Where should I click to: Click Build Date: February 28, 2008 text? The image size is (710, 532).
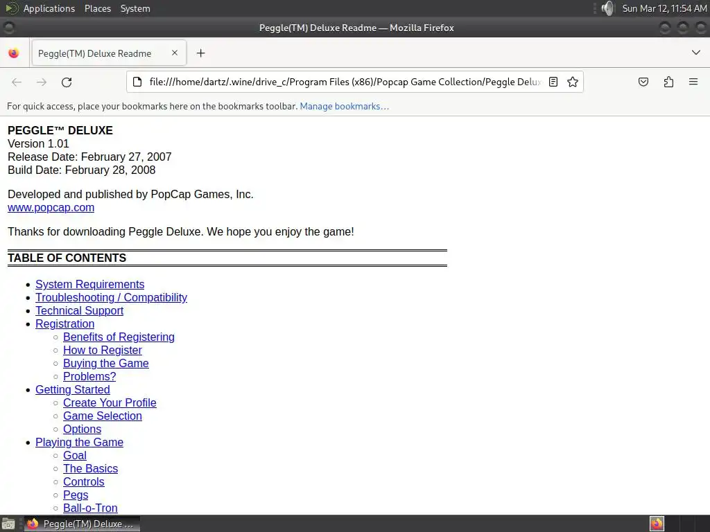point(82,170)
